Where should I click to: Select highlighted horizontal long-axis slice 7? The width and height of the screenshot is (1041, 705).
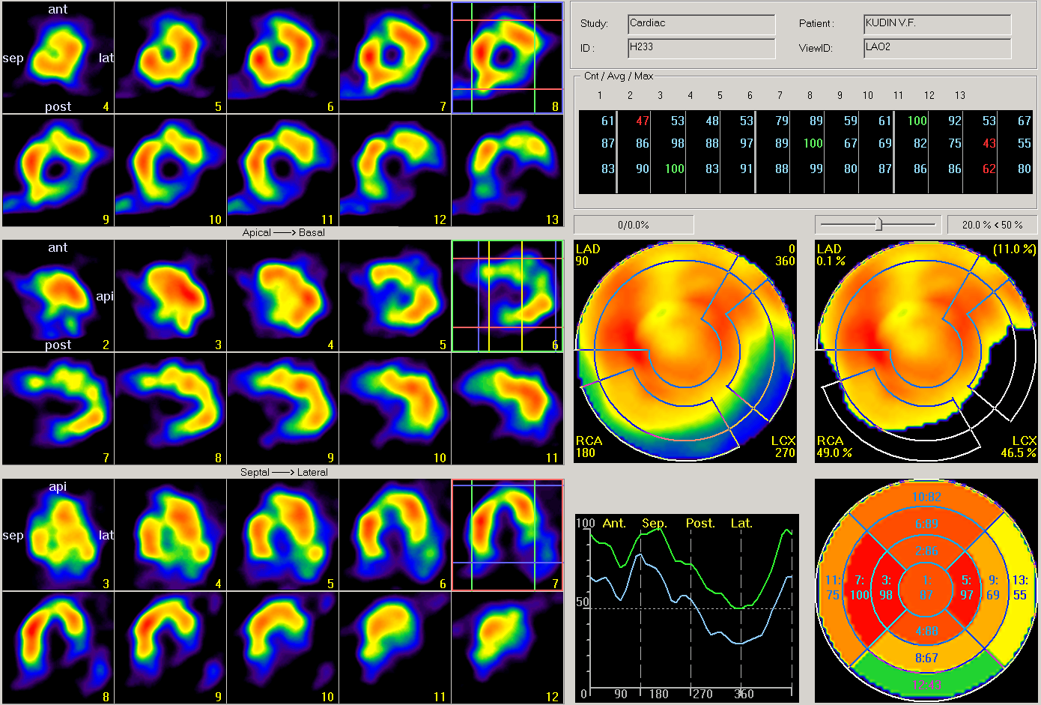[x=507, y=535]
